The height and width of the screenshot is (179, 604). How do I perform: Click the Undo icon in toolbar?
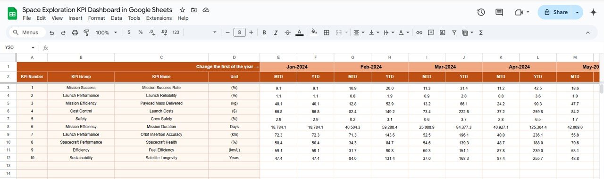click(51, 33)
